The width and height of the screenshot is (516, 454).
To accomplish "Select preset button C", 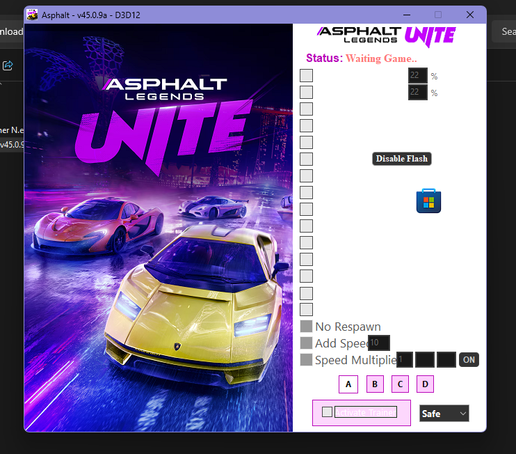I will pos(400,384).
